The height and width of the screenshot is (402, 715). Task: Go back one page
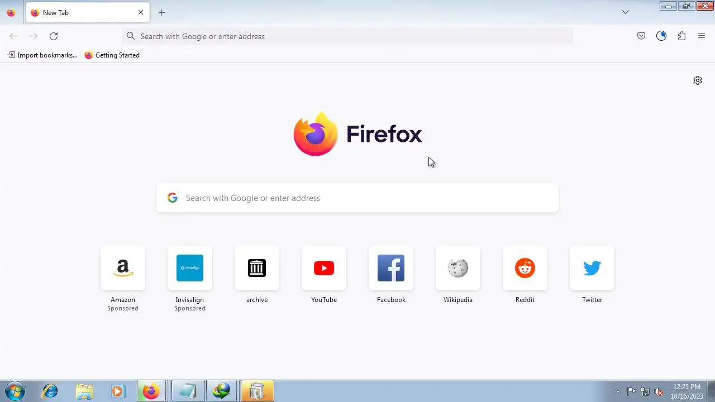(13, 36)
